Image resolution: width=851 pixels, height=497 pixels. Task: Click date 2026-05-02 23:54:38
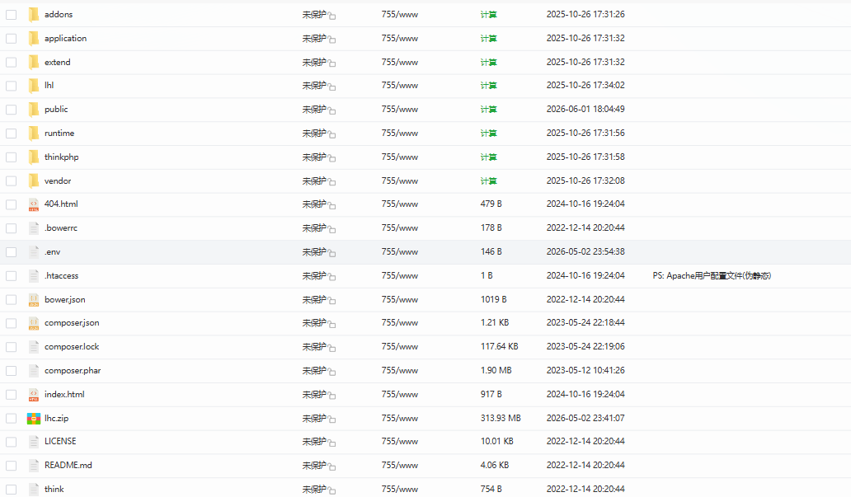(585, 251)
